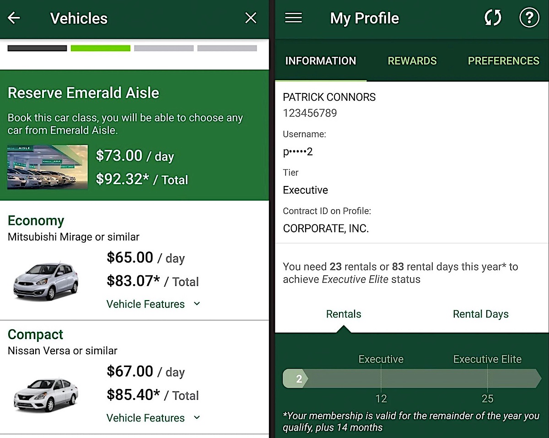Click the Economy chevron dropdown arrow
This screenshot has width=549, height=438.
click(x=197, y=304)
